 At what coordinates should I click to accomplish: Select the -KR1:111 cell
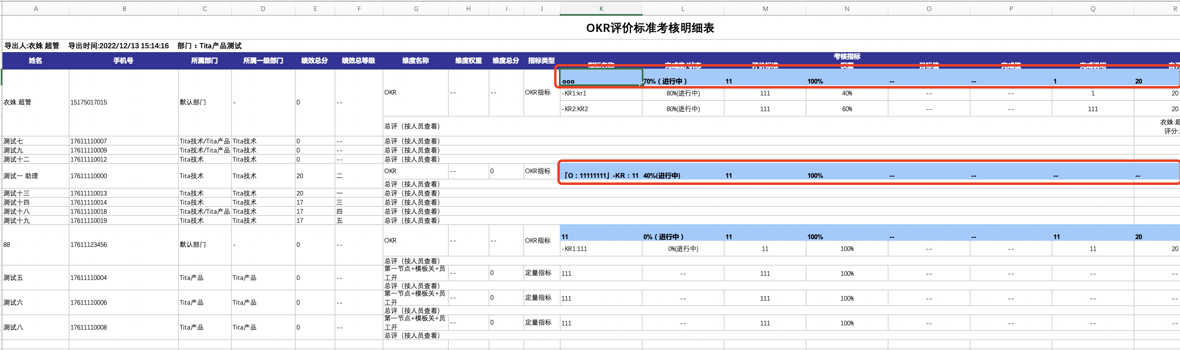tap(601, 249)
